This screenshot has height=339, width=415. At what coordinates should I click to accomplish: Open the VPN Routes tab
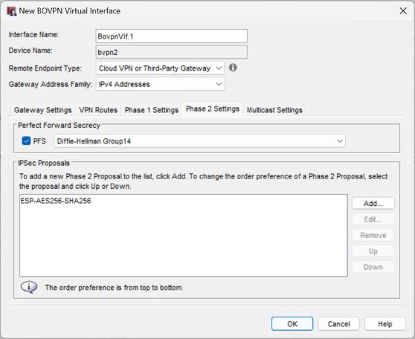[x=98, y=110]
